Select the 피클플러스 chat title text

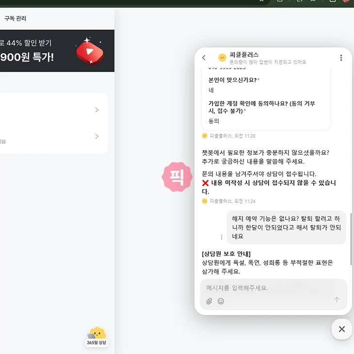pos(244,55)
